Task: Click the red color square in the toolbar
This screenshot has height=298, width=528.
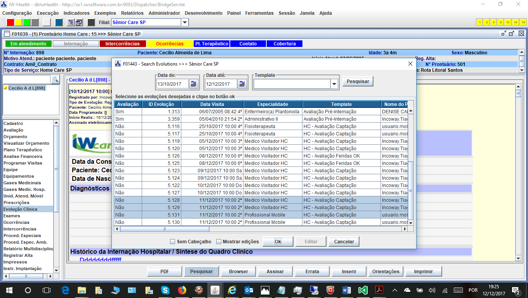Action: click(x=10, y=22)
